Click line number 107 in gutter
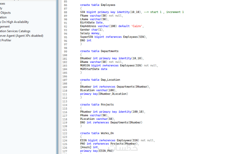The image size is (246, 154). (65, 80)
